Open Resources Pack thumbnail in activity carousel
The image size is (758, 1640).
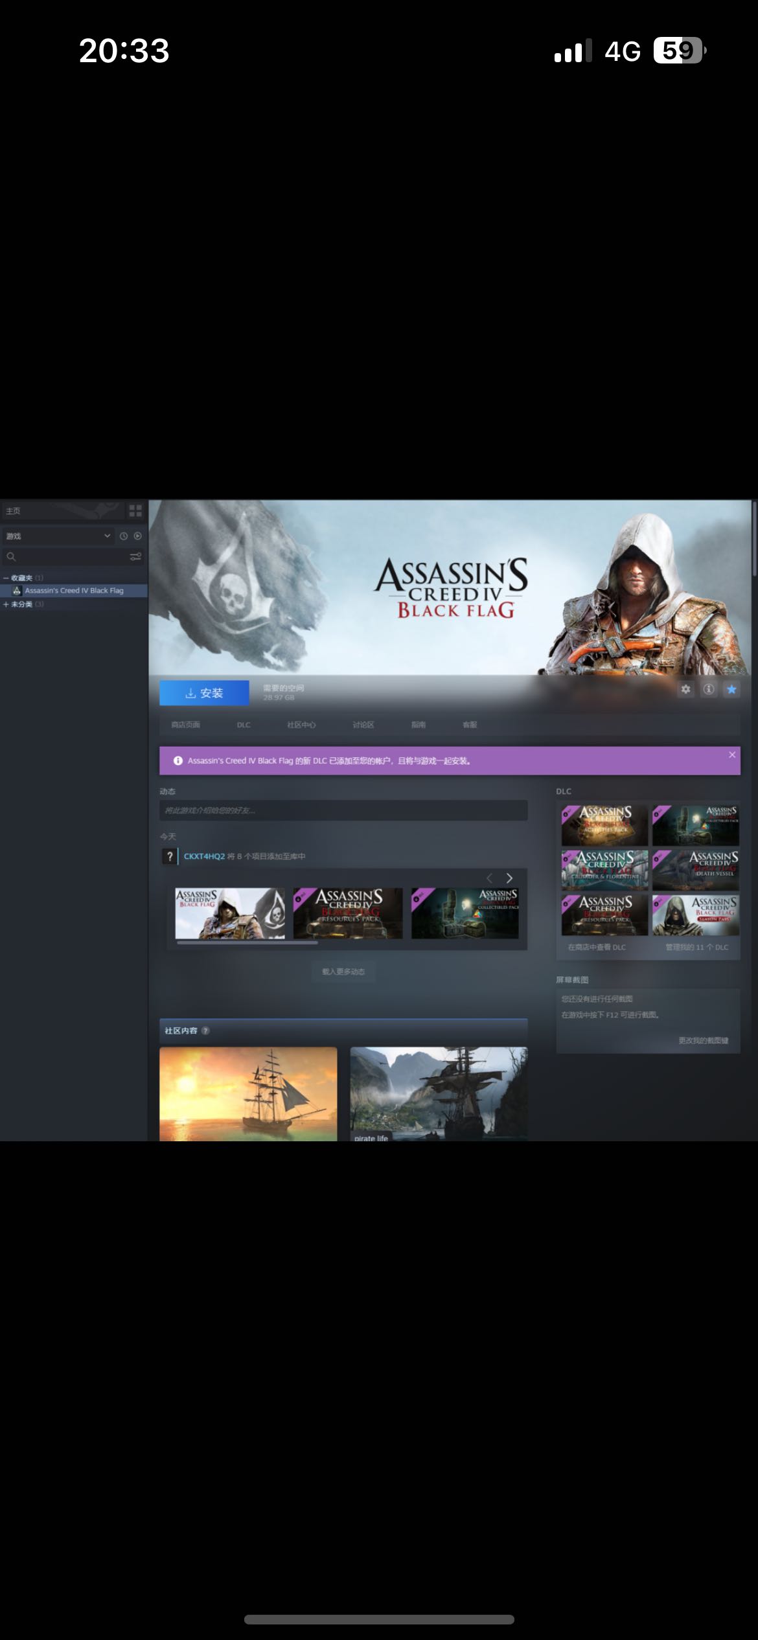coord(348,913)
